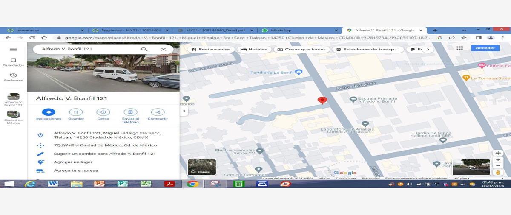511x215 pixels.
Task: Open Word from the taskbar
Action: [x=53, y=184]
